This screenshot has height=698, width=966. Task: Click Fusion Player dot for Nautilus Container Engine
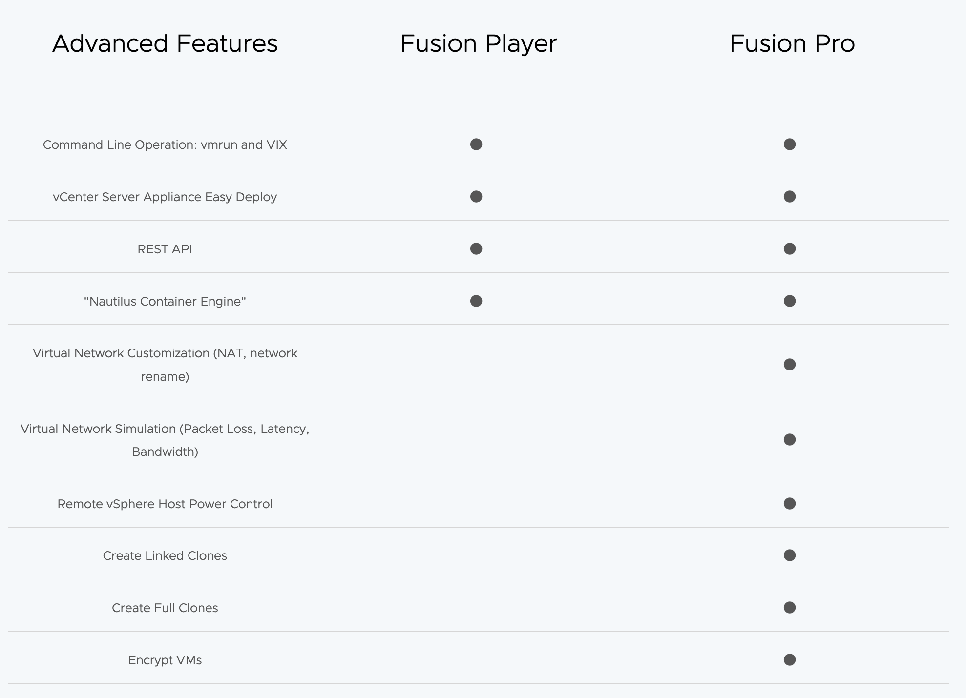point(476,301)
